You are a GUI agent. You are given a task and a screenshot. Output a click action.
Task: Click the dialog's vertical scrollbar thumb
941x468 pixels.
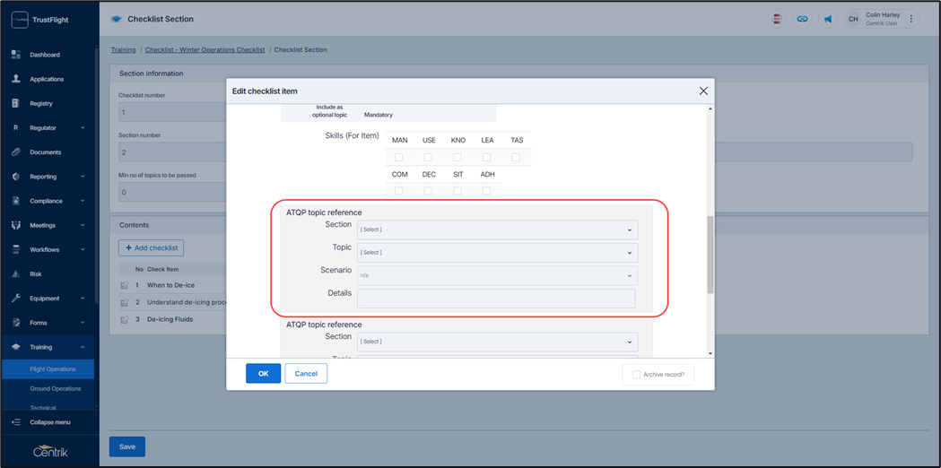pyautogui.click(x=710, y=255)
